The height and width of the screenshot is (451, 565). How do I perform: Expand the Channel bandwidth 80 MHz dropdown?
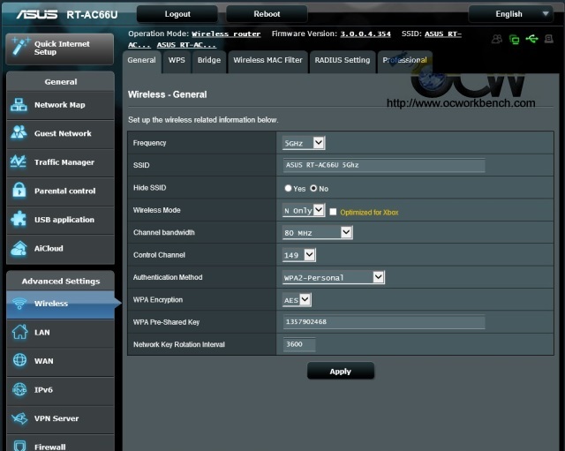[317, 232]
